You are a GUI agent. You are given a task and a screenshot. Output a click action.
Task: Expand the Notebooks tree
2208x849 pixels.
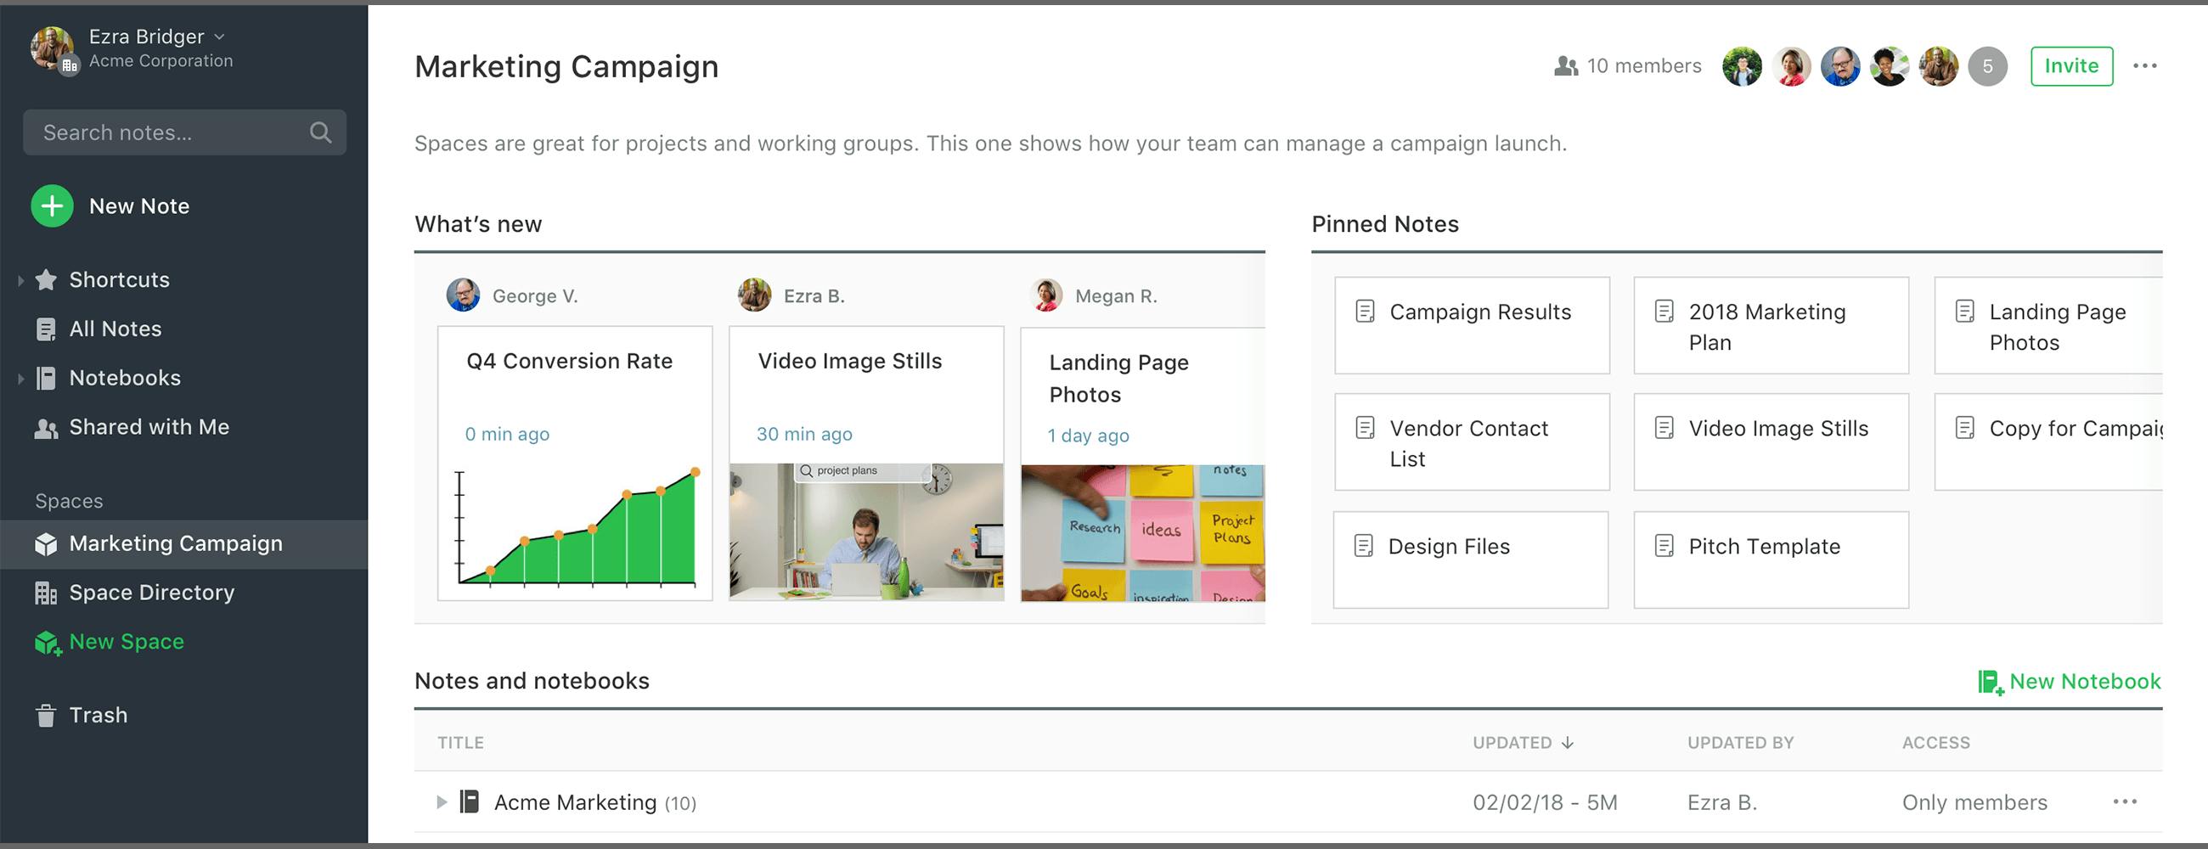pyautogui.click(x=20, y=379)
